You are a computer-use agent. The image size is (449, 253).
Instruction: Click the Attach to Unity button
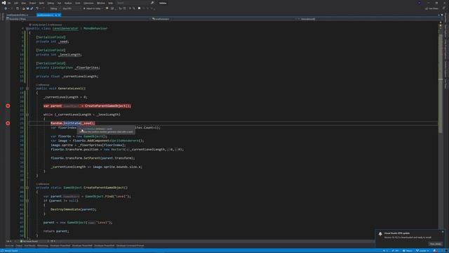(x=93, y=8)
